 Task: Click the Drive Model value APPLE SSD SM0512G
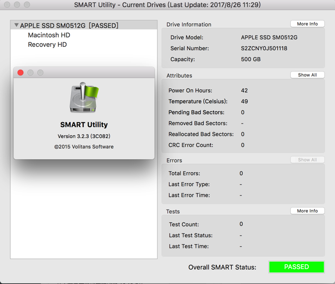269,37
